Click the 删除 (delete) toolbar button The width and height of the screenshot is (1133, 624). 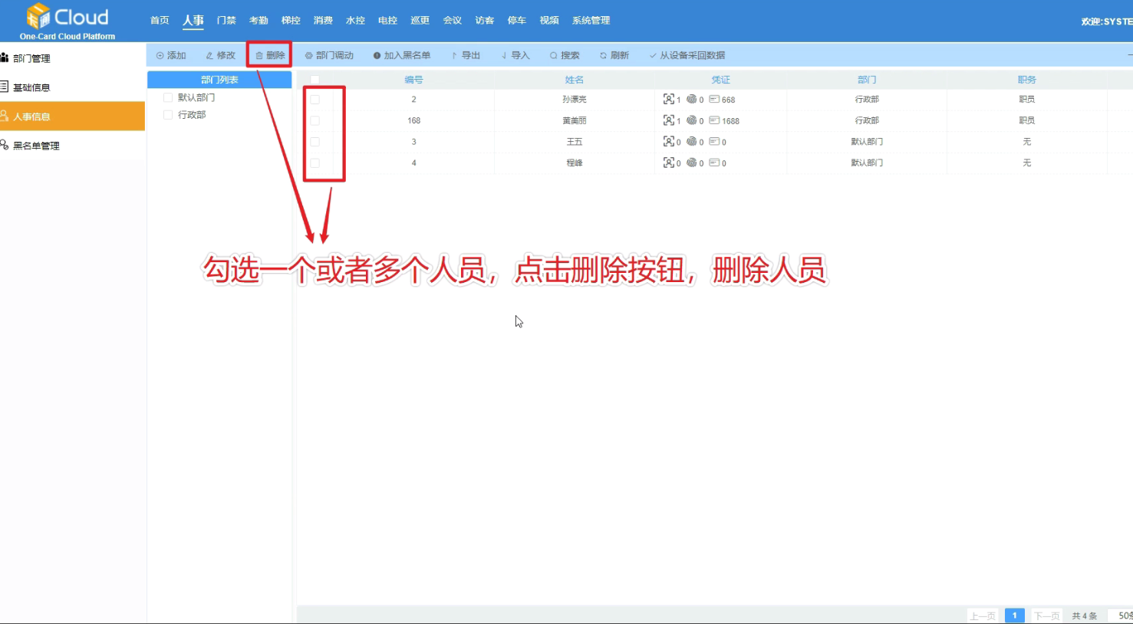point(270,55)
